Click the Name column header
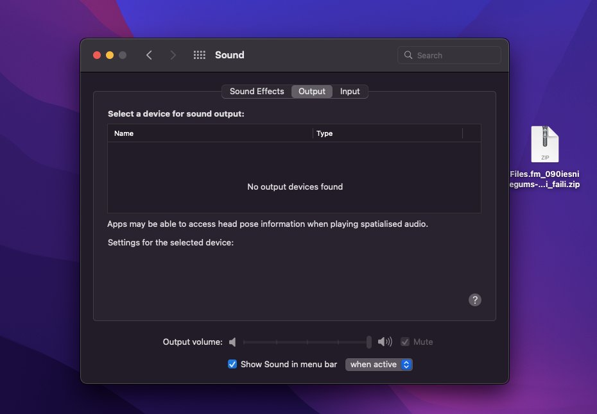The height and width of the screenshot is (414, 597). pyautogui.click(x=210, y=133)
